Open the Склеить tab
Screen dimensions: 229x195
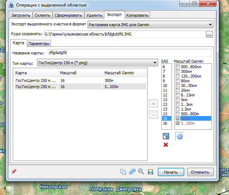pos(43,15)
